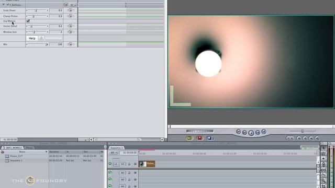Viewport: 335px width, 188px height.
Task: Open the Sequence 1 timeline tab
Action: (117, 148)
